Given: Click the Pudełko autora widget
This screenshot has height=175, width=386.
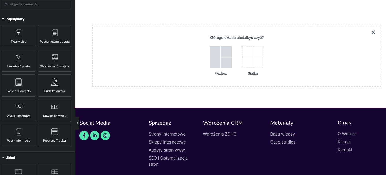Looking at the screenshot, I should coord(55,85).
